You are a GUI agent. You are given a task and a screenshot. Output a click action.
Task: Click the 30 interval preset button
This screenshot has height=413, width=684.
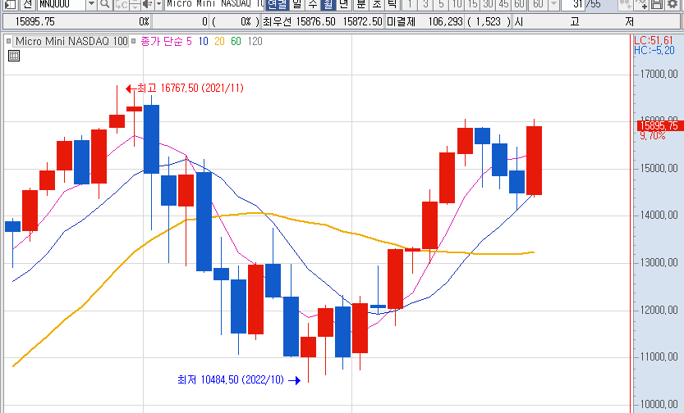[489, 4]
